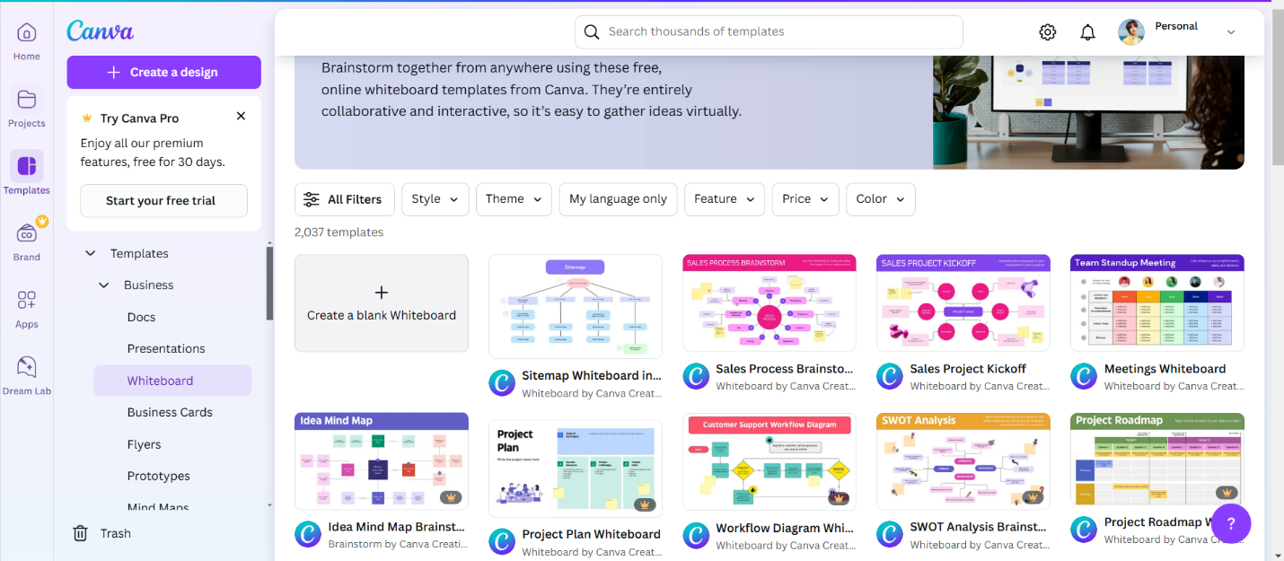The width and height of the screenshot is (1284, 561).
Task: Open the Style filter dropdown
Action: point(435,199)
